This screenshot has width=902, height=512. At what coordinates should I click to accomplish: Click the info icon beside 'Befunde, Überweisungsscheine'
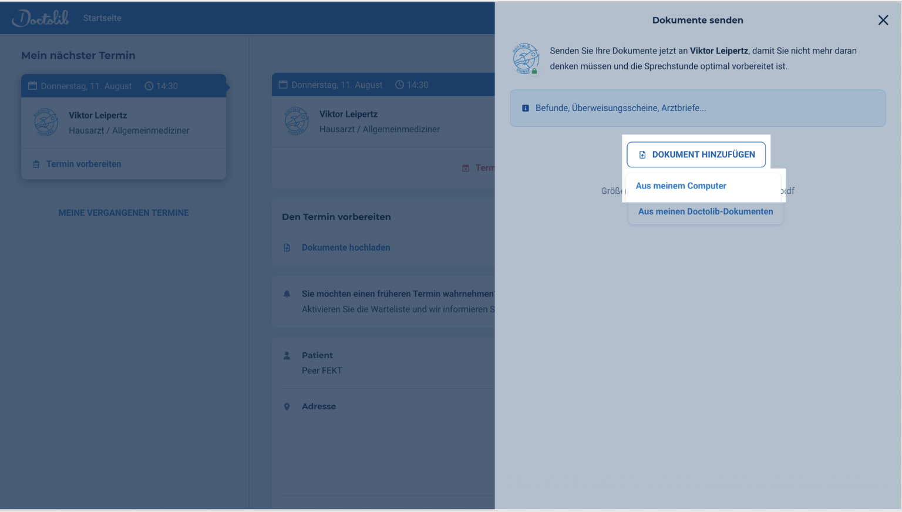(x=526, y=108)
